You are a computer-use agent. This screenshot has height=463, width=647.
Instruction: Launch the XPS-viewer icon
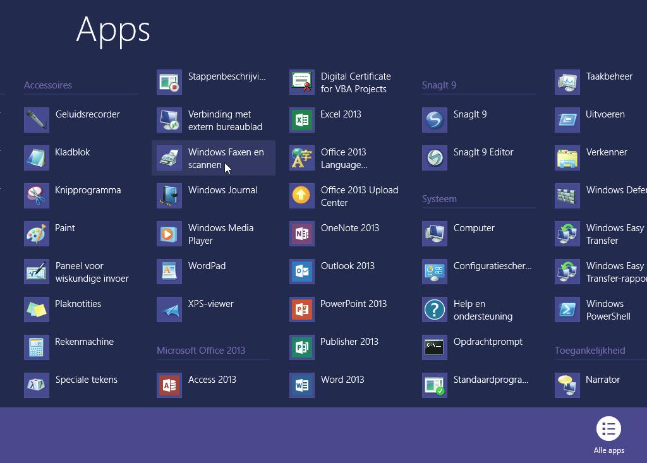(x=169, y=310)
